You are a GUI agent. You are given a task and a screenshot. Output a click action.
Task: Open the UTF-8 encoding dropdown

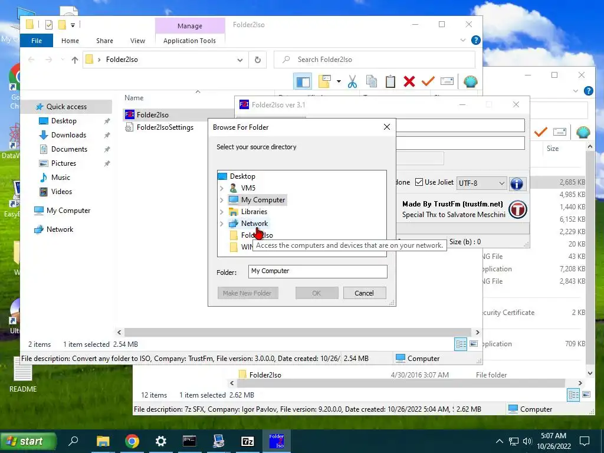click(x=481, y=183)
